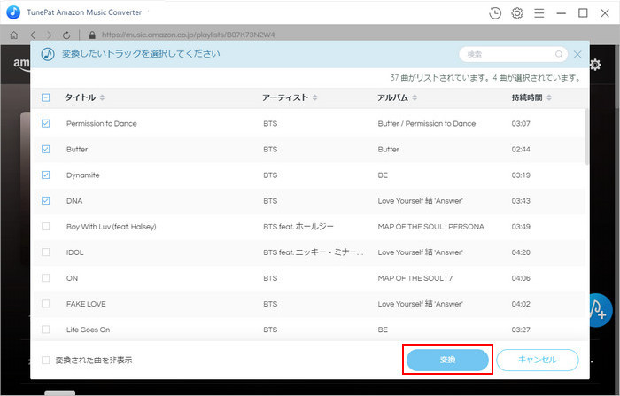
Task: Select 'Butter / Permission to Dance' album cell
Action: (427, 123)
